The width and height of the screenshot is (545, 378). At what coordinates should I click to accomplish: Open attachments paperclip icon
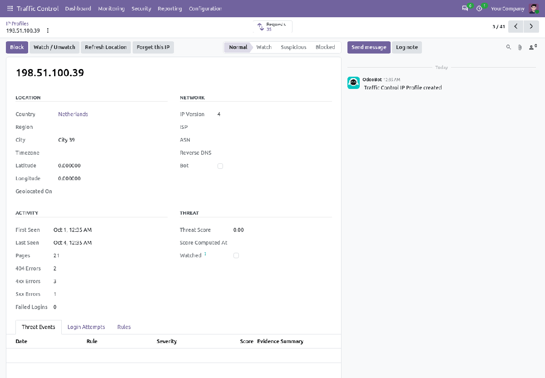[520, 47]
